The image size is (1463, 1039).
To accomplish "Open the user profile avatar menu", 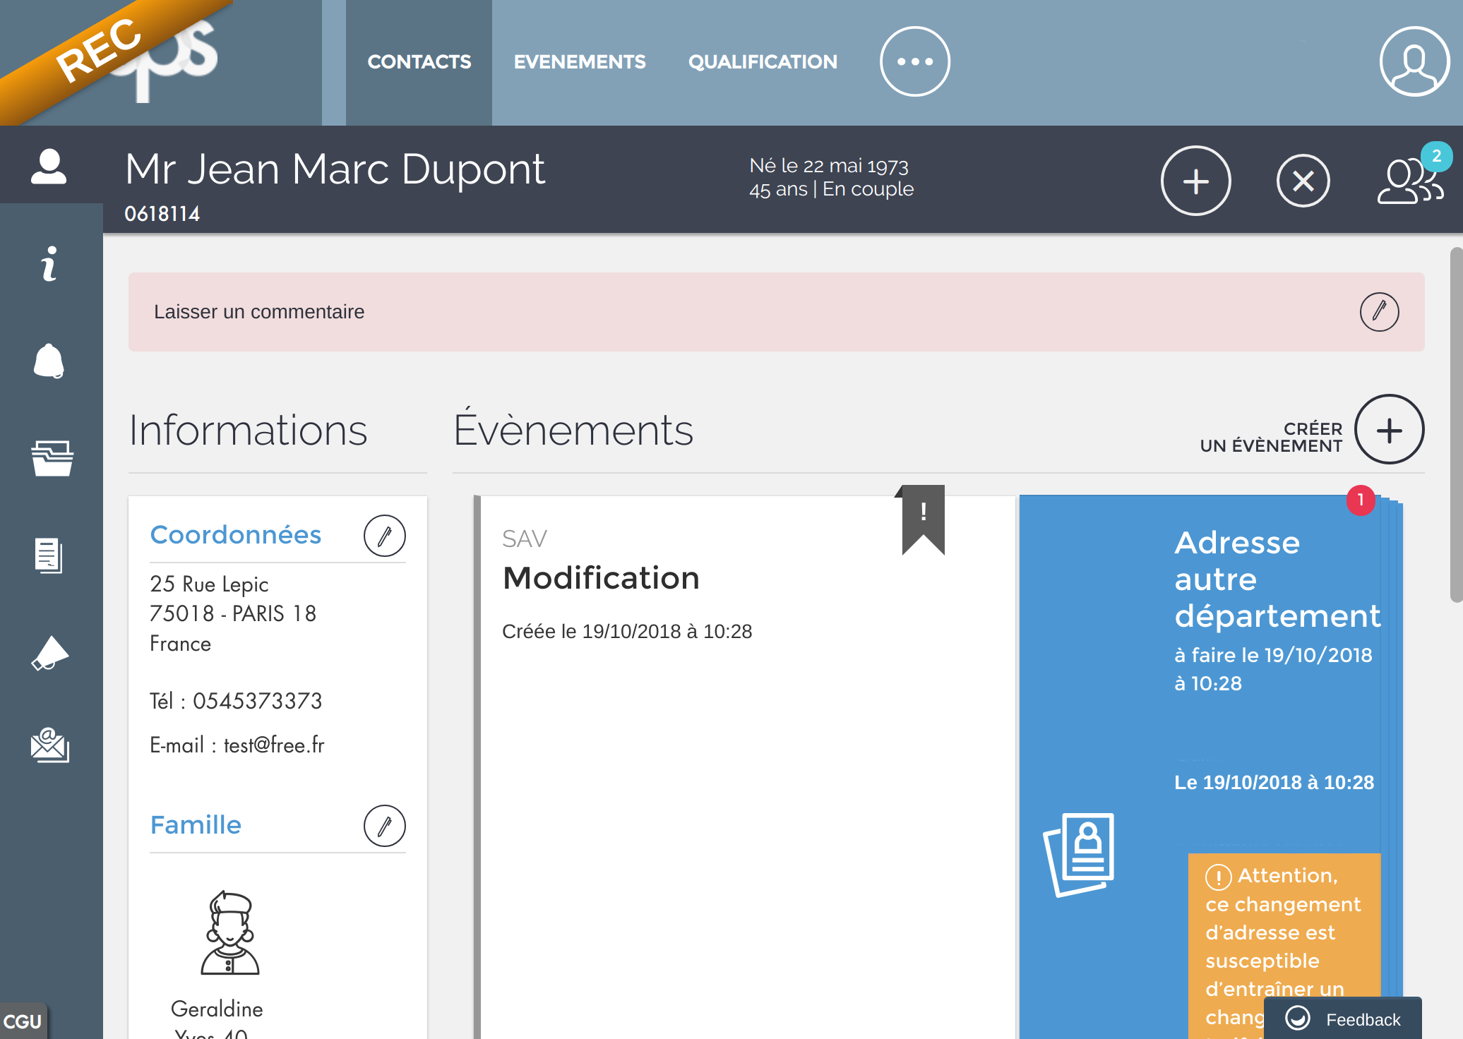I will coord(1414,61).
